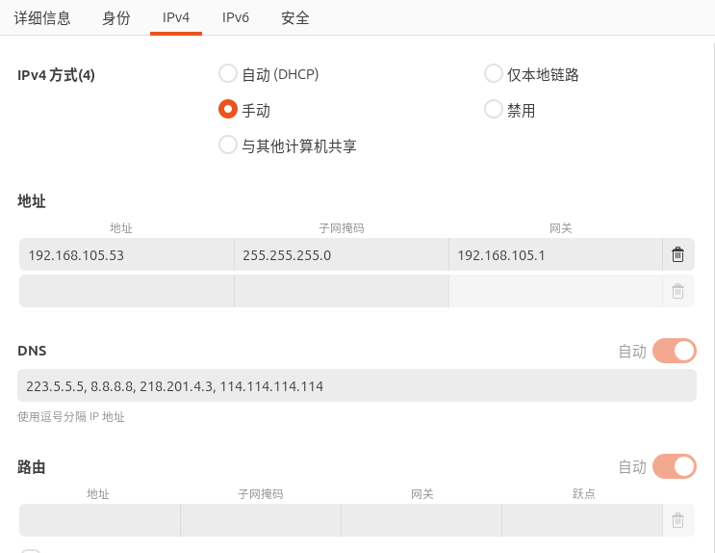Image resolution: width=715 pixels, height=553 pixels.
Task: Click the route 跃点 metric field
Action: tap(581, 520)
